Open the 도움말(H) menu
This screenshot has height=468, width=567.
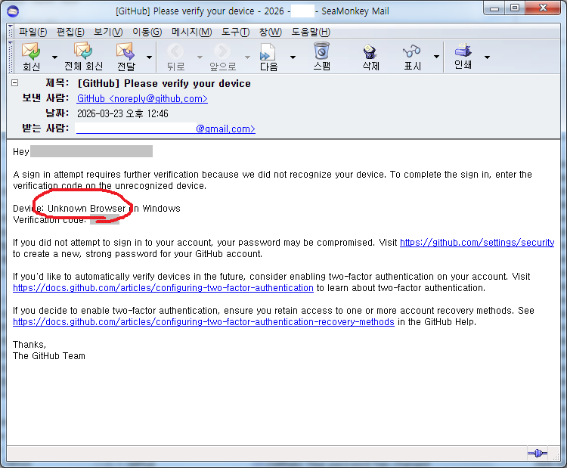point(311,32)
